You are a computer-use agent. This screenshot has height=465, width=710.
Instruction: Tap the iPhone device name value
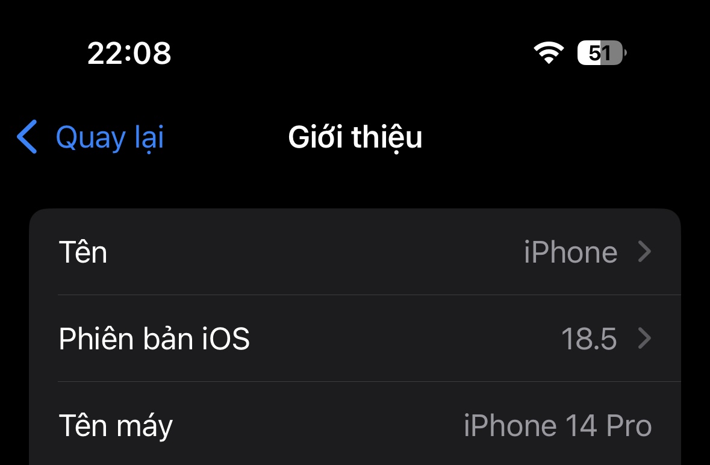[x=570, y=252]
